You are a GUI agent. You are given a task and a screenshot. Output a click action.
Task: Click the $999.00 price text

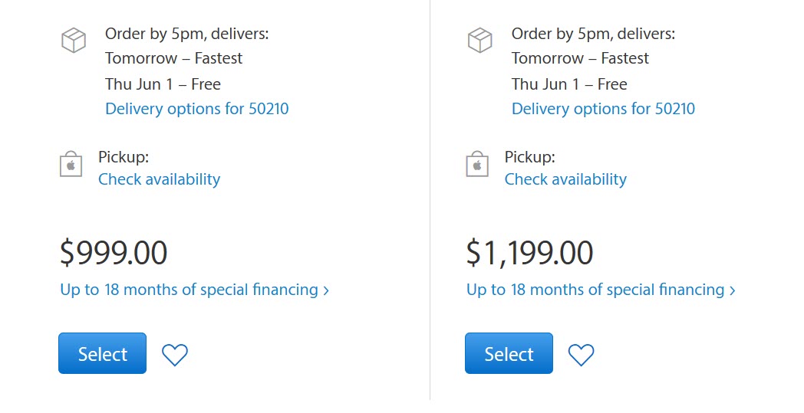pos(114,254)
